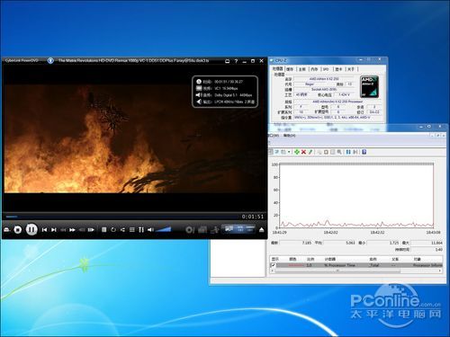
Task: Click the freeze display pause icon
Action: coord(348,152)
